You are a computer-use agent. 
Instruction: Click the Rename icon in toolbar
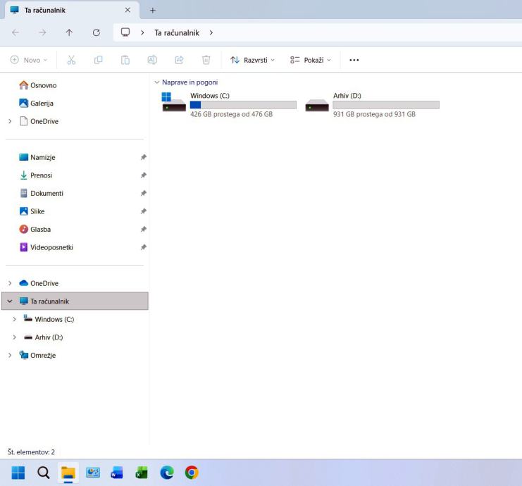[152, 60]
